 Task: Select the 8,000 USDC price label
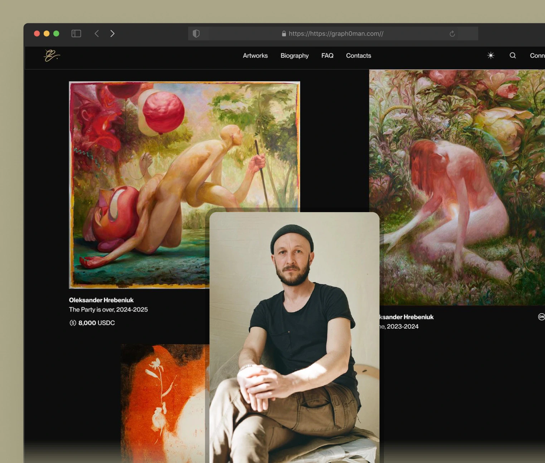pyautogui.click(x=92, y=323)
